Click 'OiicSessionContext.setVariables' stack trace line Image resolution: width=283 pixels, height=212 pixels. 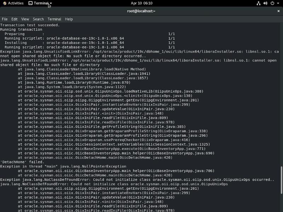[x=114, y=144]
